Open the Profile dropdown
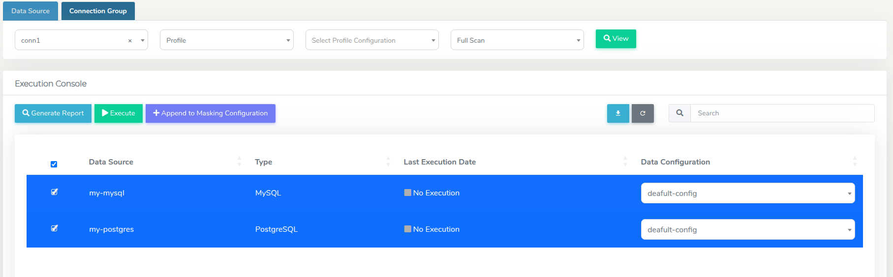The height and width of the screenshot is (277, 893). pyautogui.click(x=226, y=40)
